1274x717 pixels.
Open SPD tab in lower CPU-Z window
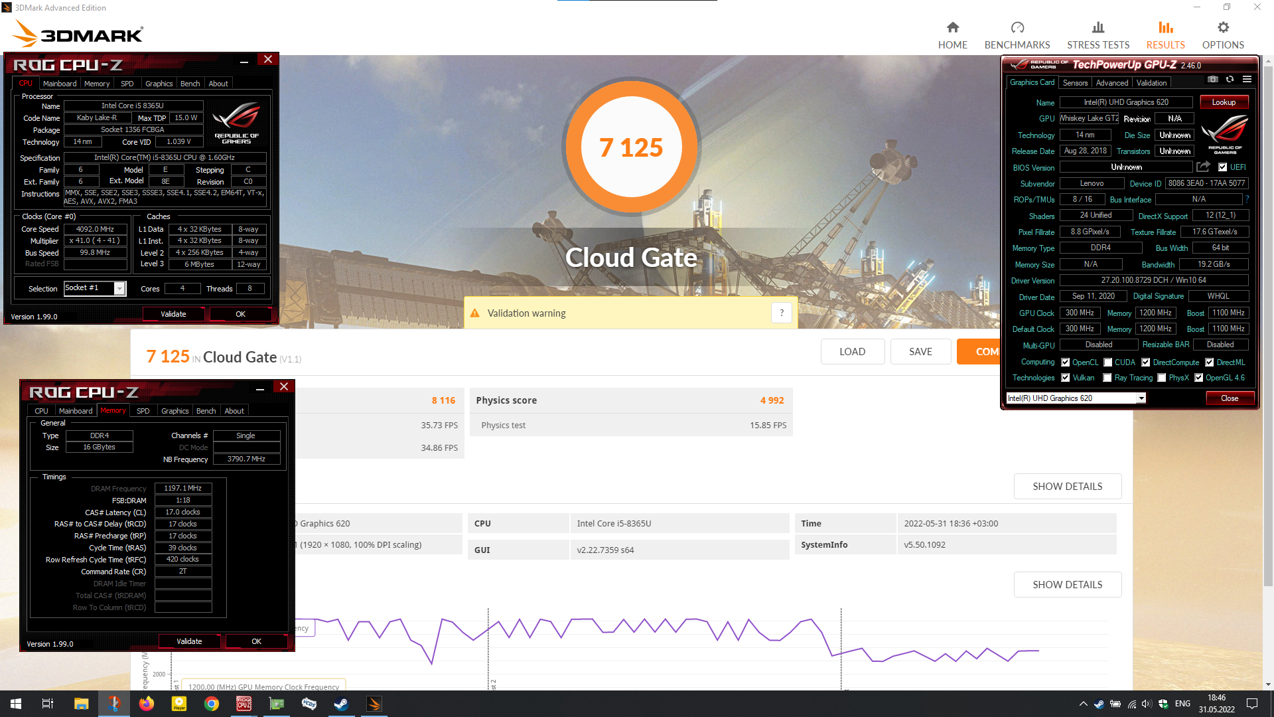pyautogui.click(x=143, y=411)
